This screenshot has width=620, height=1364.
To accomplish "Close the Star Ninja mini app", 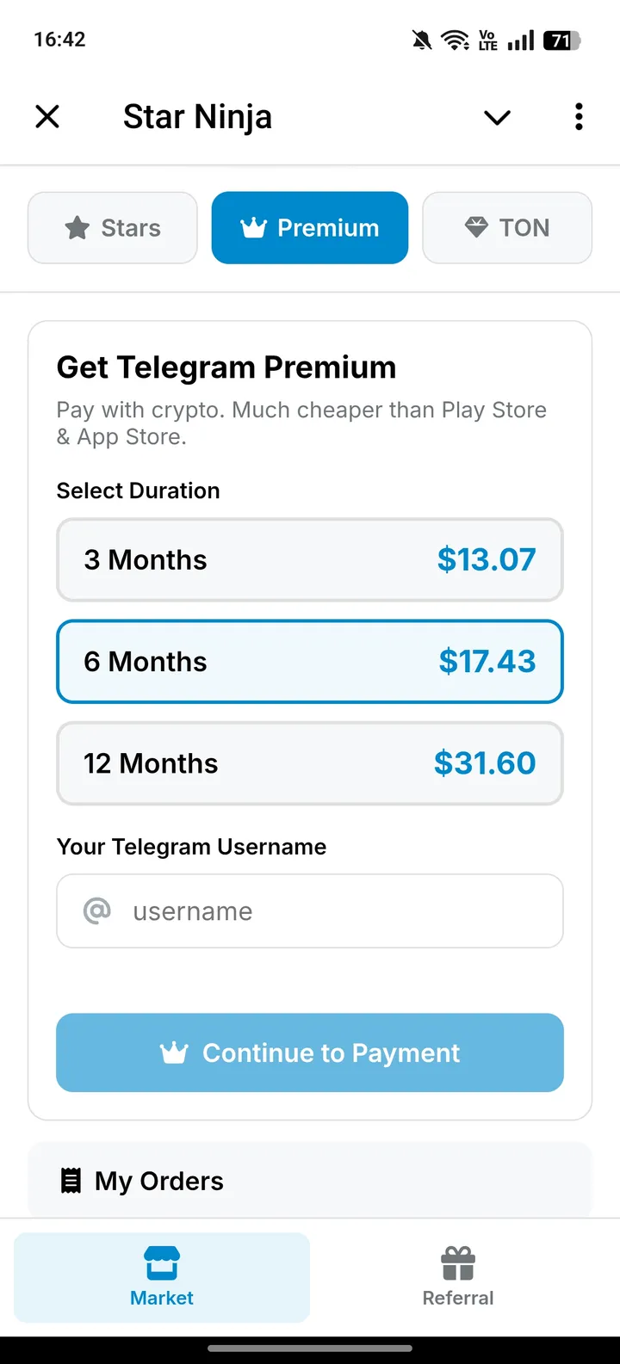I will 47,116.
